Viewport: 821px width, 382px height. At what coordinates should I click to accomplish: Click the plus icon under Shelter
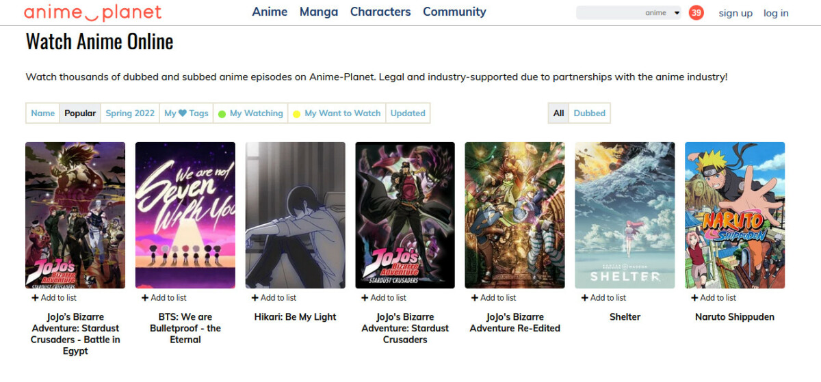(x=585, y=298)
